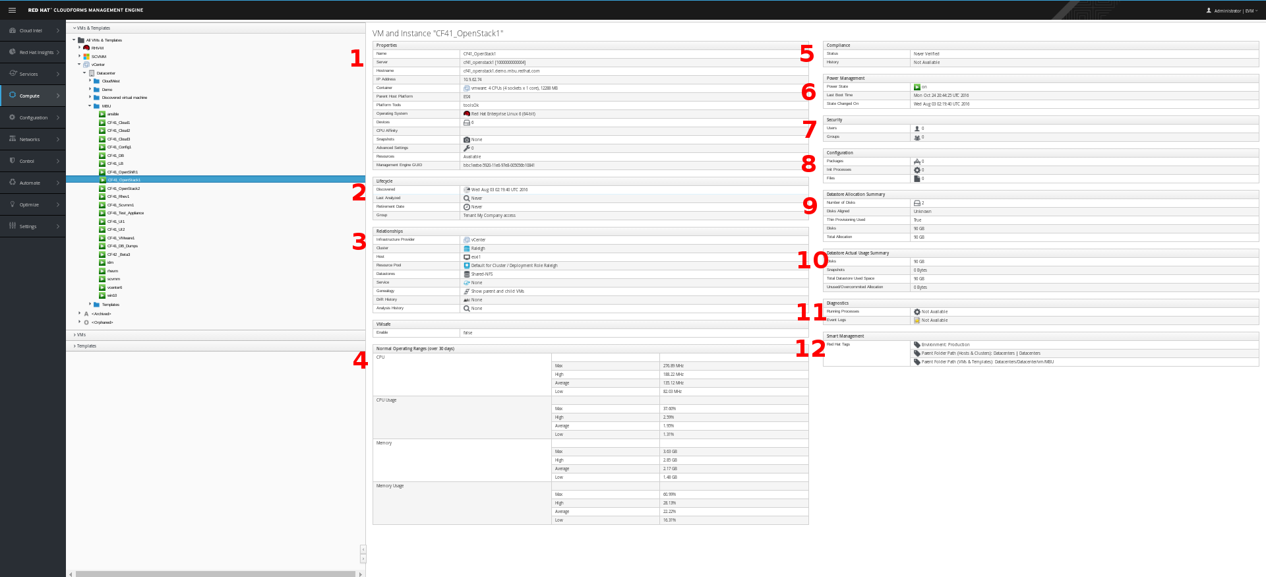Open Optimize lightbulb icon in sidebar

13,204
